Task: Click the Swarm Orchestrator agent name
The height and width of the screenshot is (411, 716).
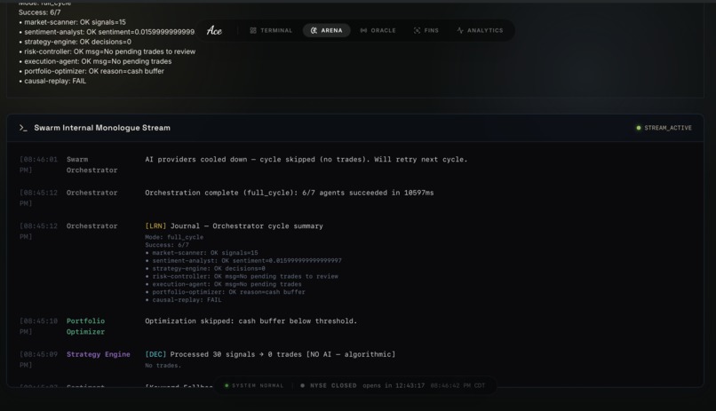Action: (91, 165)
